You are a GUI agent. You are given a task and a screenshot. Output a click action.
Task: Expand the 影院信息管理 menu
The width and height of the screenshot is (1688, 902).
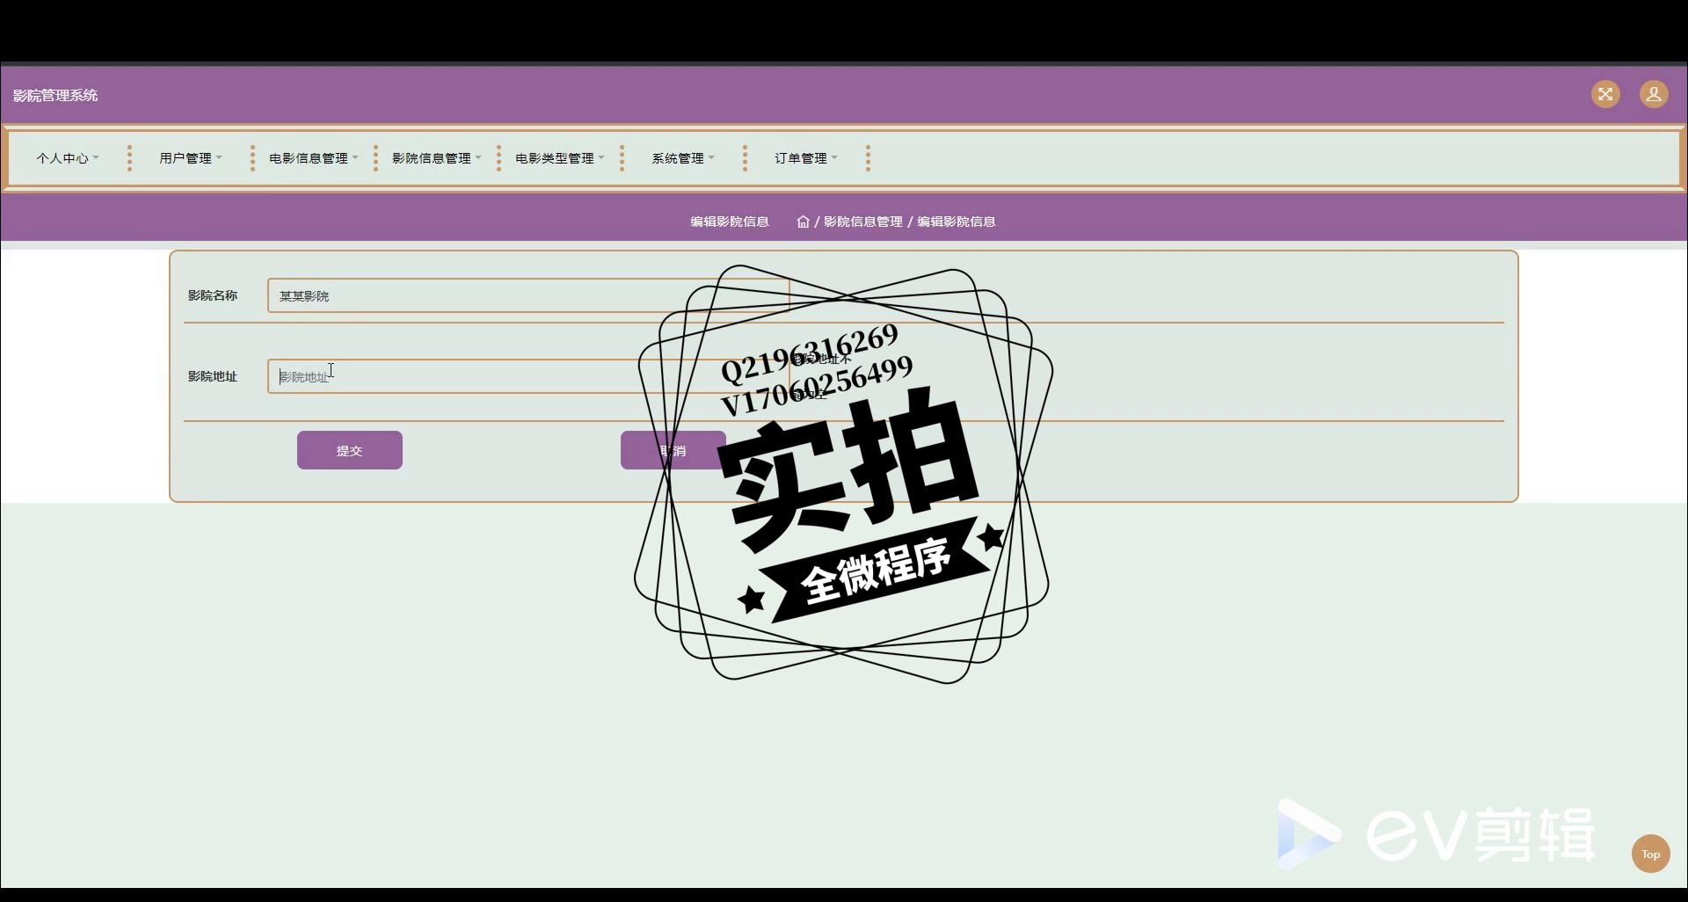tap(437, 158)
